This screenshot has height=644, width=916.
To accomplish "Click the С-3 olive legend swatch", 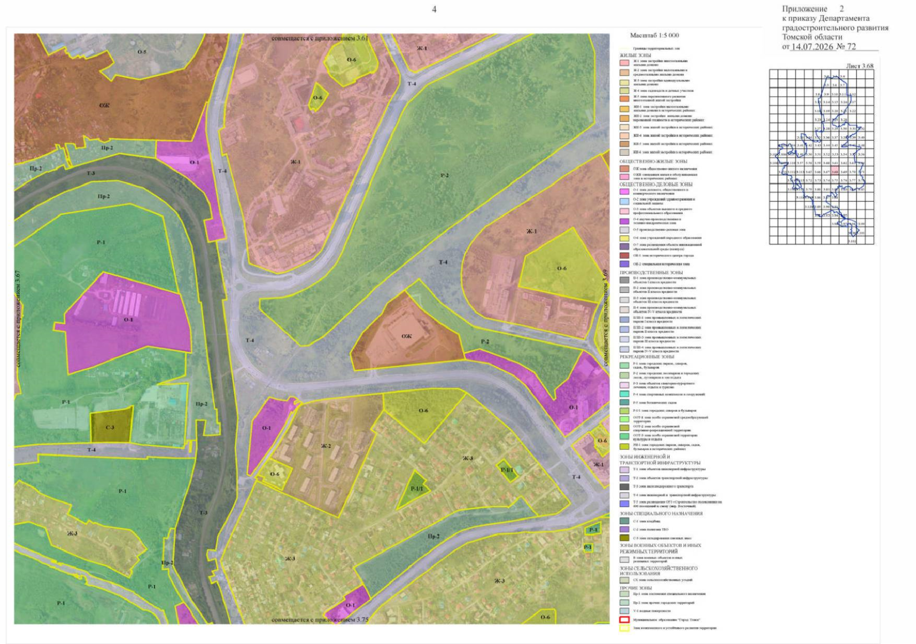I will (624, 538).
